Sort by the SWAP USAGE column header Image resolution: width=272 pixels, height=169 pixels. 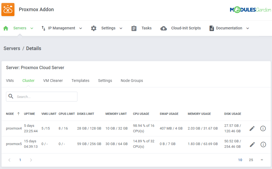[x=169, y=114]
